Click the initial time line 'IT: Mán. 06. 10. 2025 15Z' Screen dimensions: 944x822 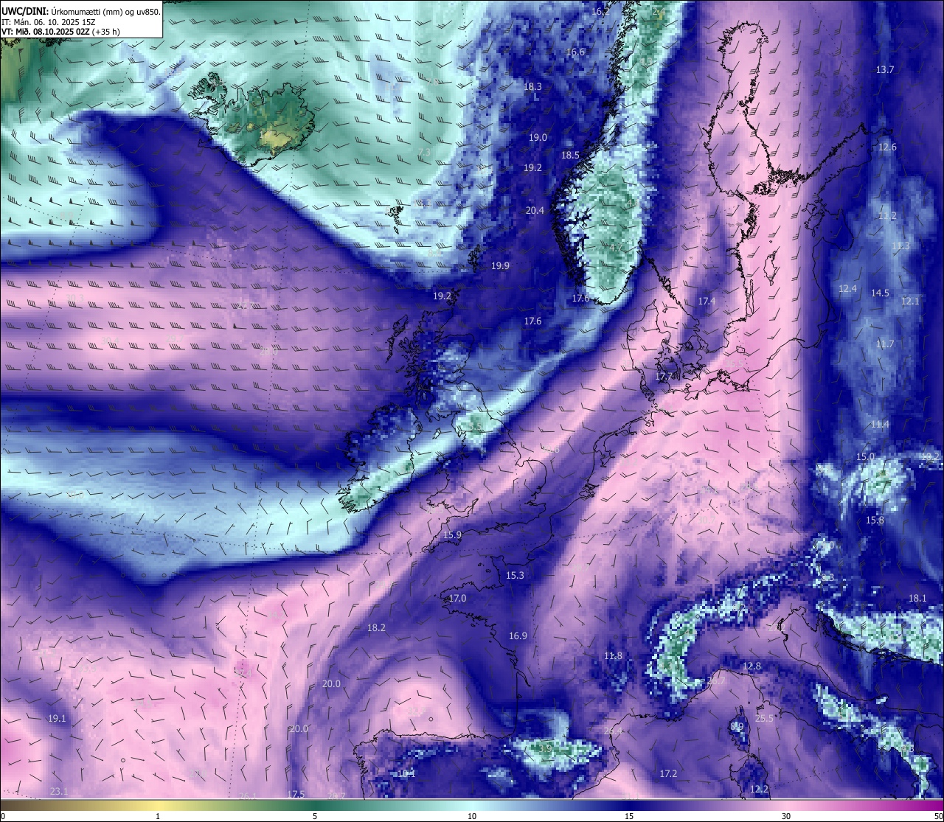tap(48, 22)
